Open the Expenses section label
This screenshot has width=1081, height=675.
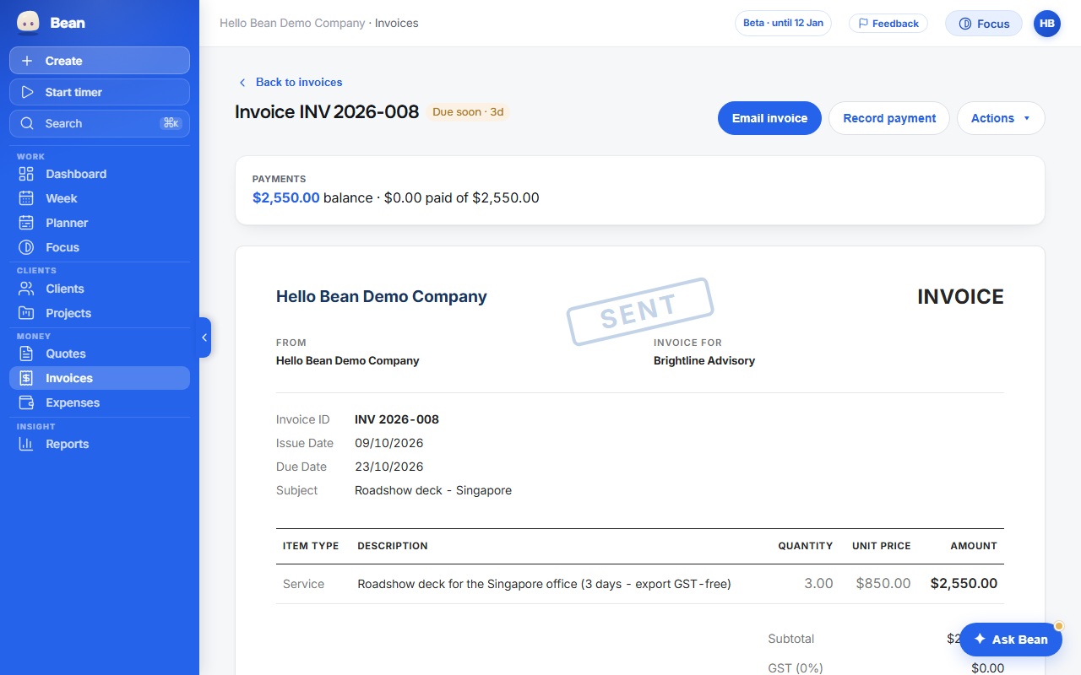(x=73, y=402)
